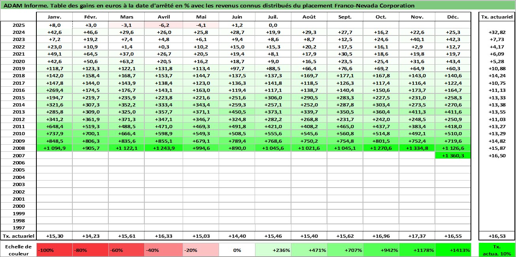Select the 2009 Janv. cell +848,5
The height and width of the screenshot is (257, 516).
coord(54,141)
